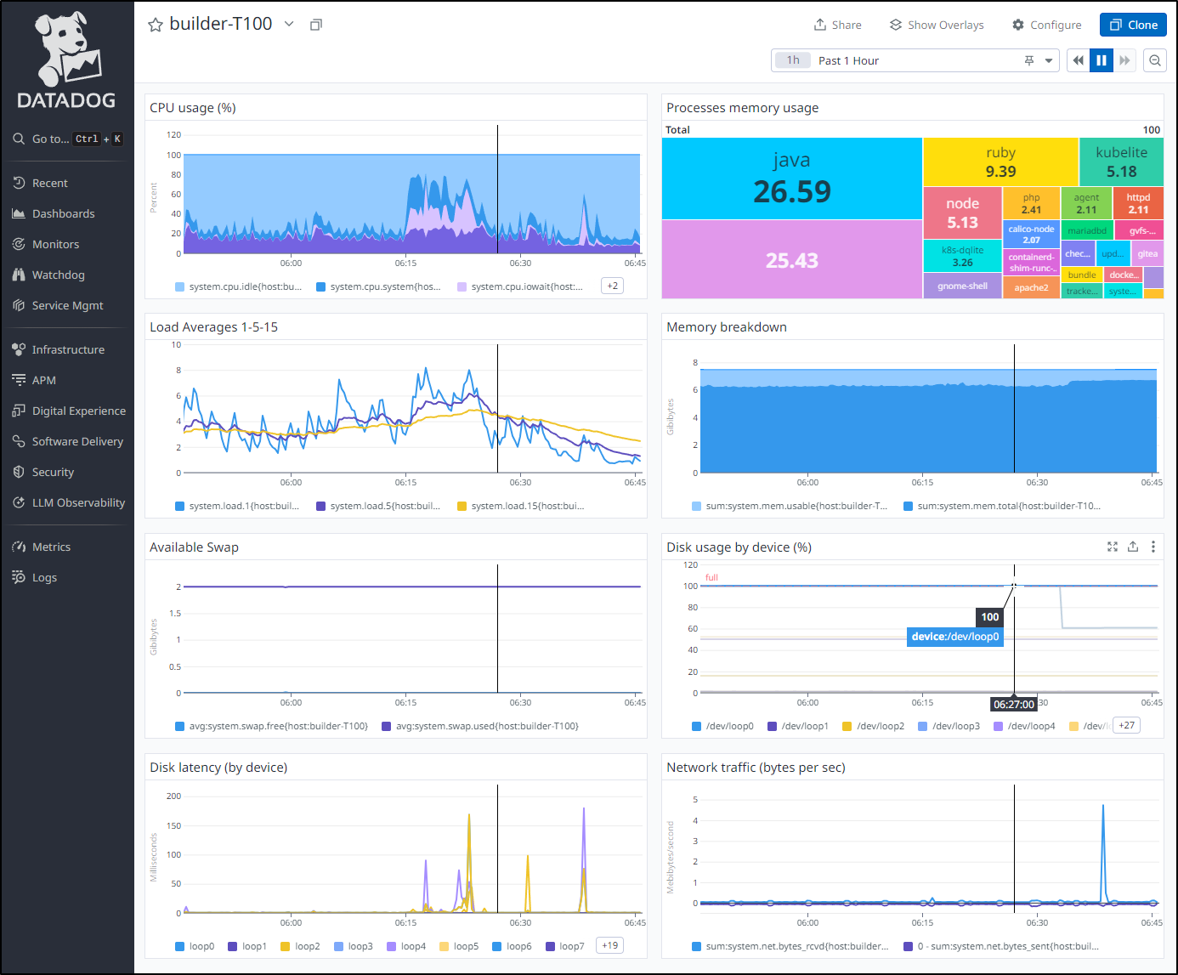Toggle Show Overlays

coord(937,25)
